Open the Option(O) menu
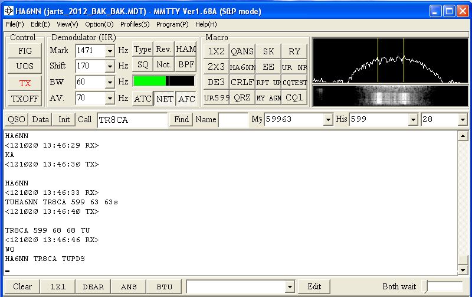This screenshot has width=472, height=297. coord(99,24)
